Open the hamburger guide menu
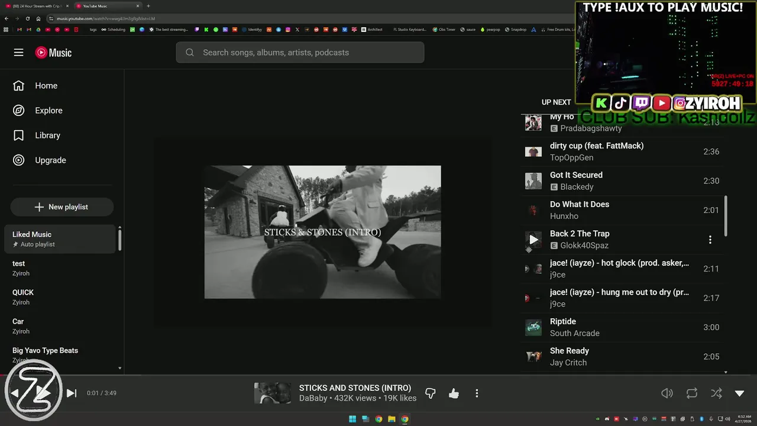This screenshot has width=757, height=426. point(18,53)
